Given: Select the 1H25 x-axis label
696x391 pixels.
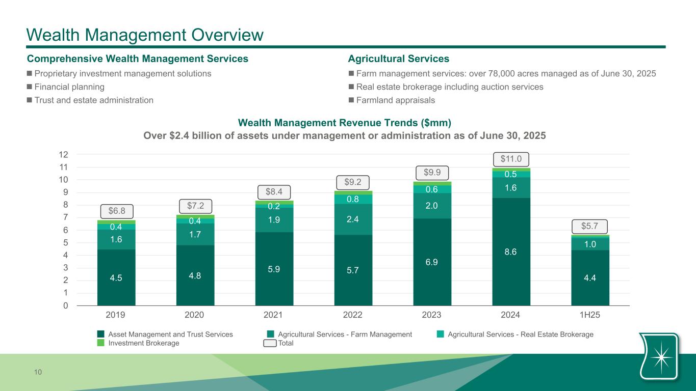Looking at the screenshot, I should click(590, 315).
